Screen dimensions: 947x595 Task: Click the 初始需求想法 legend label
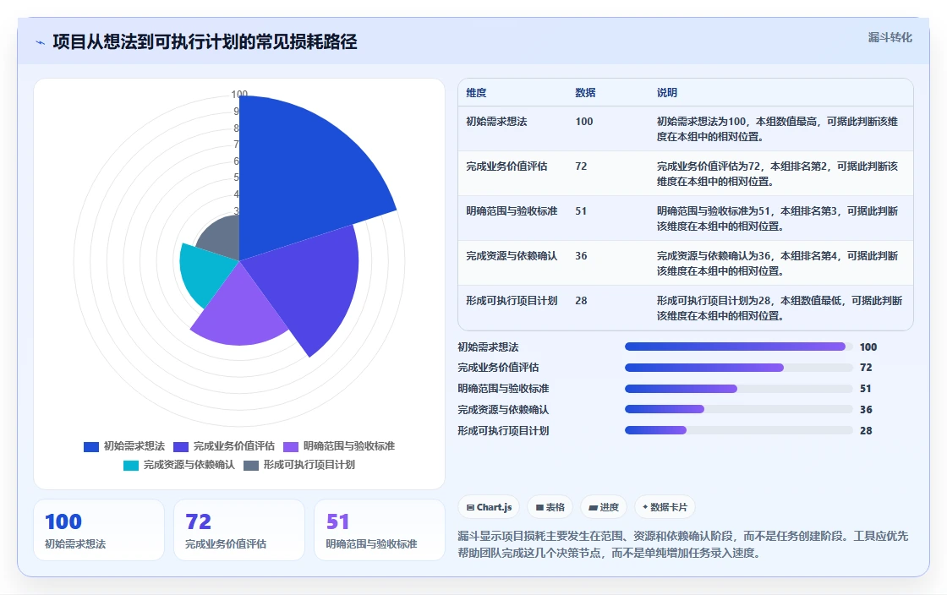[134, 446]
